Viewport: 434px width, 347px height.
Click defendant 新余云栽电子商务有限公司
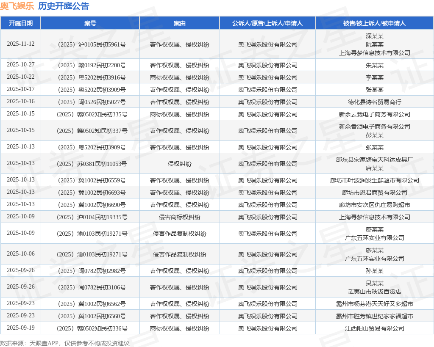tap(375, 114)
